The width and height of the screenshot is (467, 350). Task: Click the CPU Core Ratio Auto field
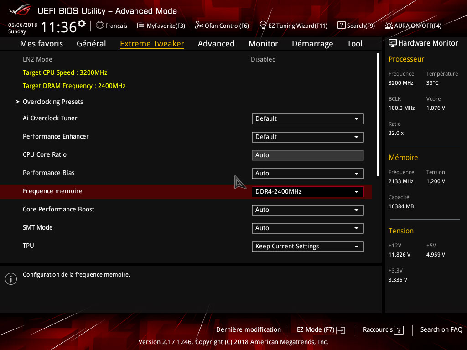(308, 155)
